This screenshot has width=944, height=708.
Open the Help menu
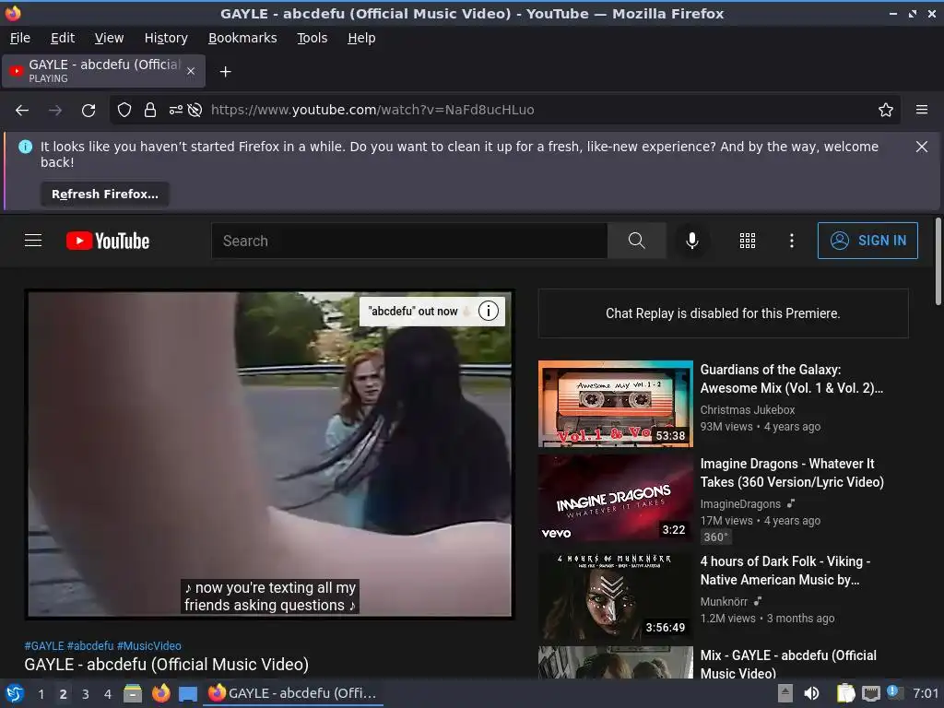[x=361, y=38]
